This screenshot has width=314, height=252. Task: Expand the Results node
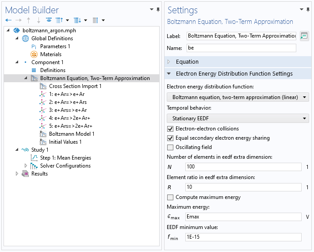click(17, 174)
